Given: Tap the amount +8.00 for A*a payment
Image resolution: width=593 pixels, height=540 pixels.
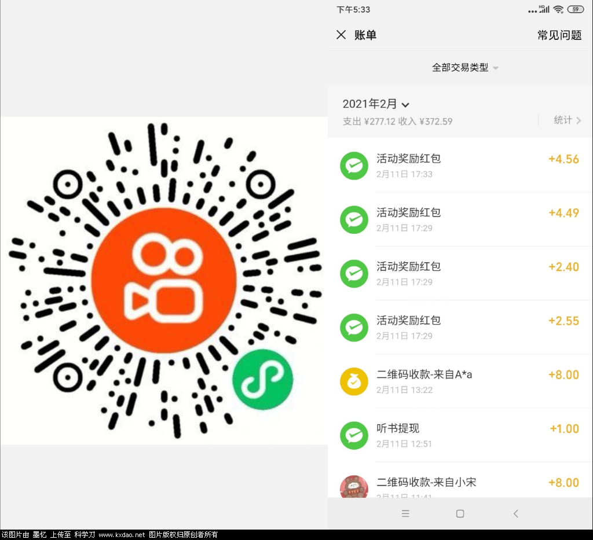Looking at the screenshot, I should [563, 375].
